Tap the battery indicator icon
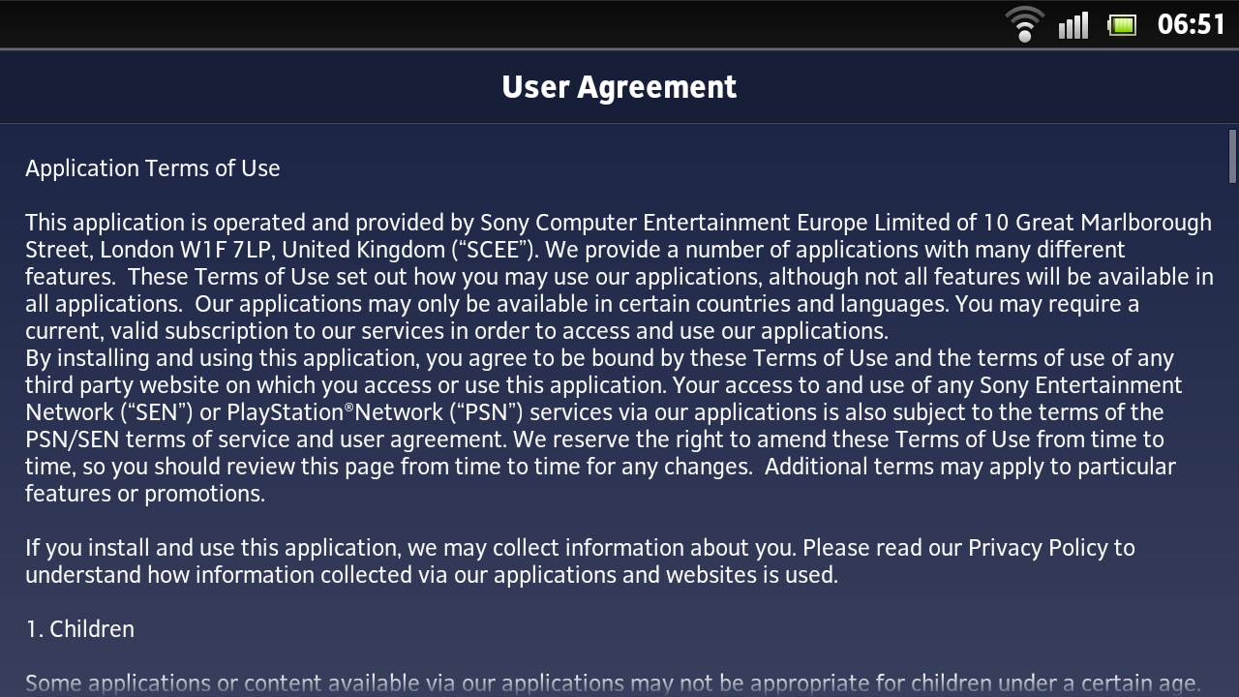 (x=1122, y=25)
